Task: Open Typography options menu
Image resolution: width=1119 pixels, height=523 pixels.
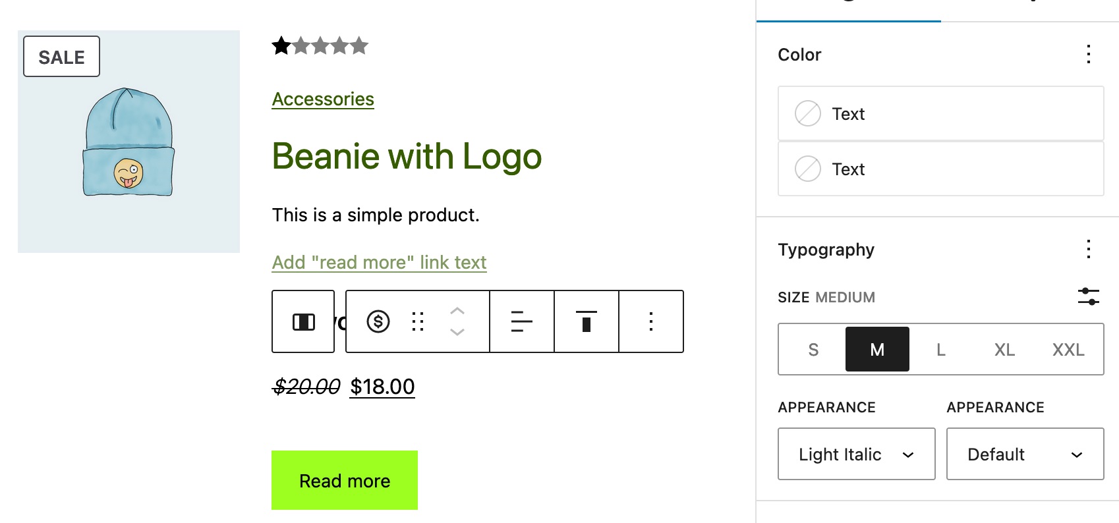Action: [x=1089, y=249]
